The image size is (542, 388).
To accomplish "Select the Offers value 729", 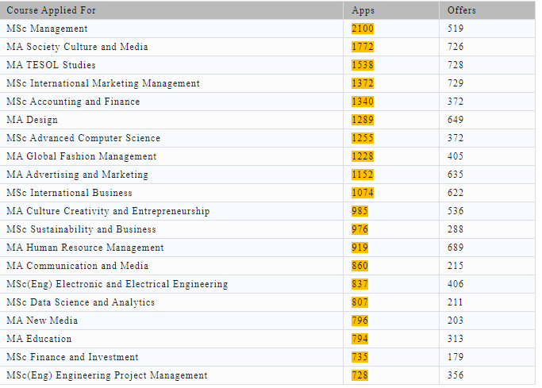I will pyautogui.click(x=456, y=83).
